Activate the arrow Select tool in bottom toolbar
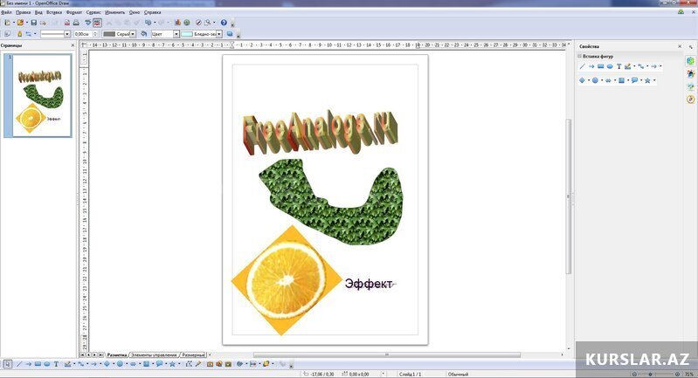The height and width of the screenshot is (378, 698). pyautogui.click(x=7, y=364)
